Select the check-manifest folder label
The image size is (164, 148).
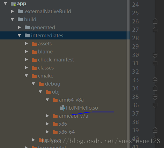coord(56,60)
